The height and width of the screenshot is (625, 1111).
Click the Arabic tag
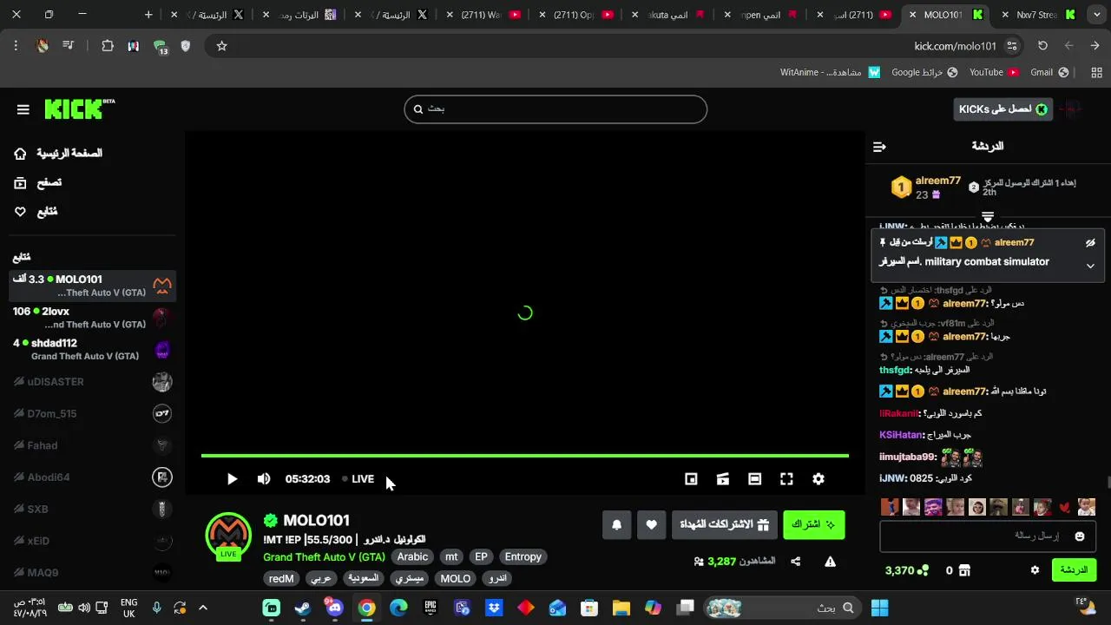click(412, 557)
